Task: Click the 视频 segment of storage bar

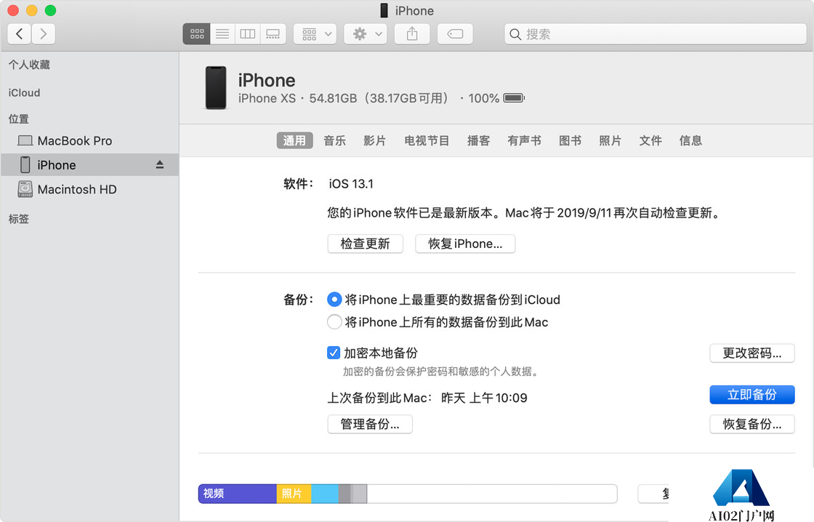Action: tap(237, 494)
